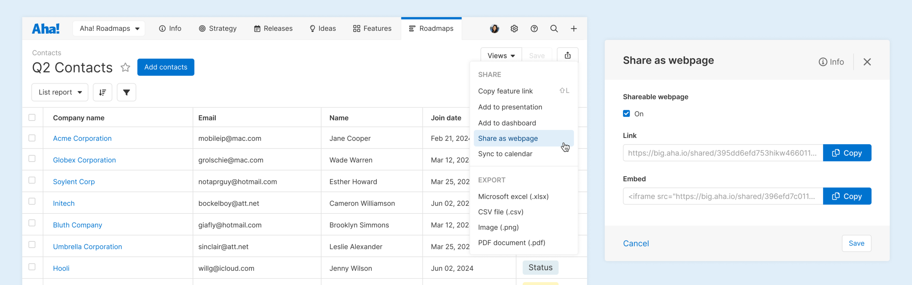
Task: Check the Umbrella Corporation row checkbox
Action: click(x=32, y=244)
